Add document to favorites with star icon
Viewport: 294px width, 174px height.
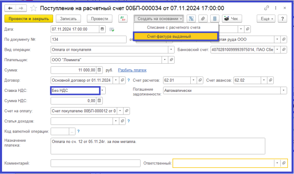tap(34, 8)
